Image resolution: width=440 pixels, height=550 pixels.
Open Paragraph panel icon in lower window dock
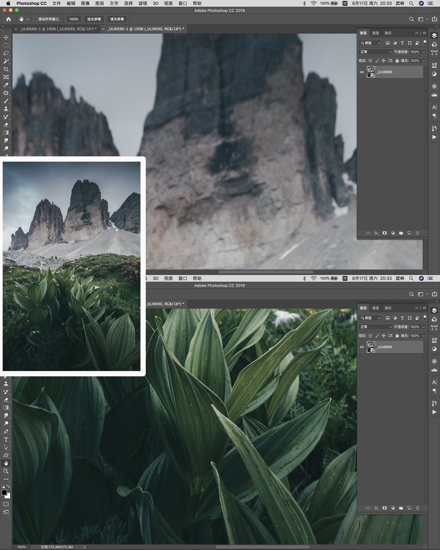pos(434,391)
